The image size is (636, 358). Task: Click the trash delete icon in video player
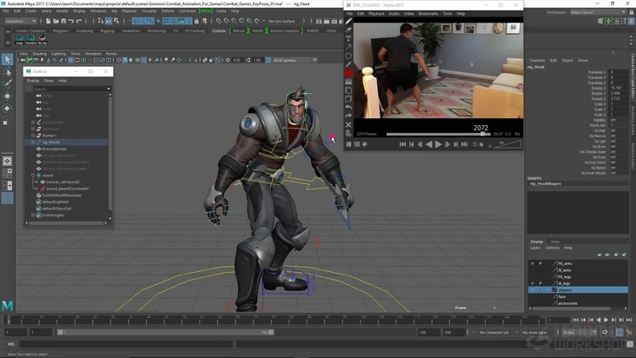(348, 134)
